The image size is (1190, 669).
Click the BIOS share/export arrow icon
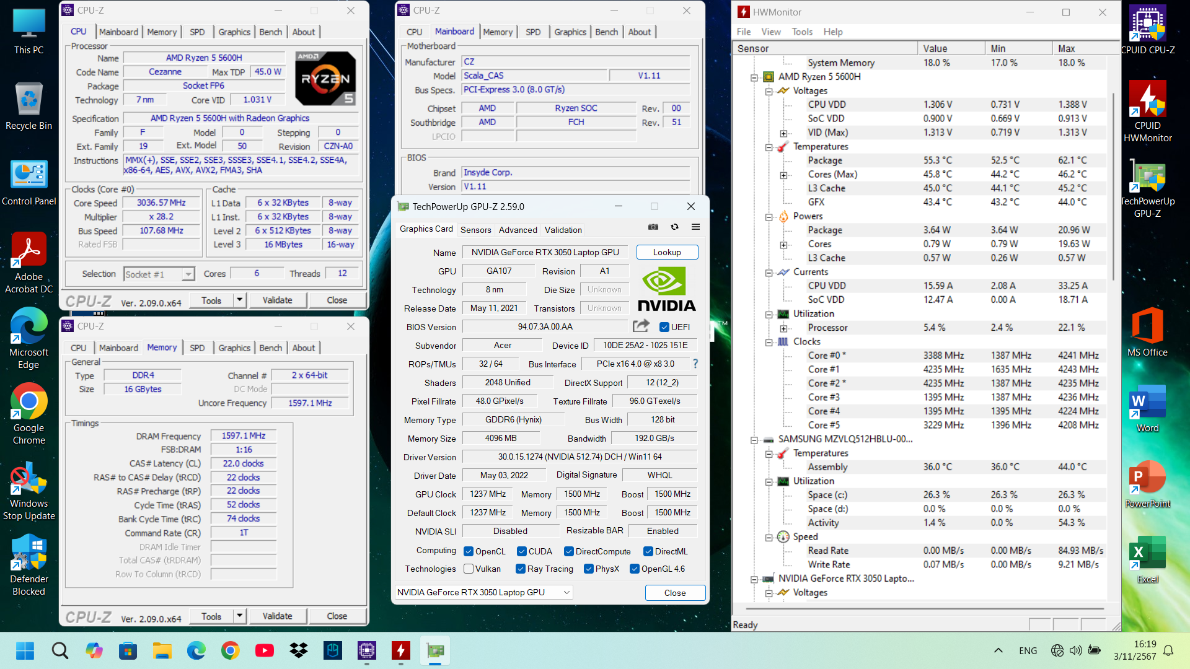click(641, 326)
